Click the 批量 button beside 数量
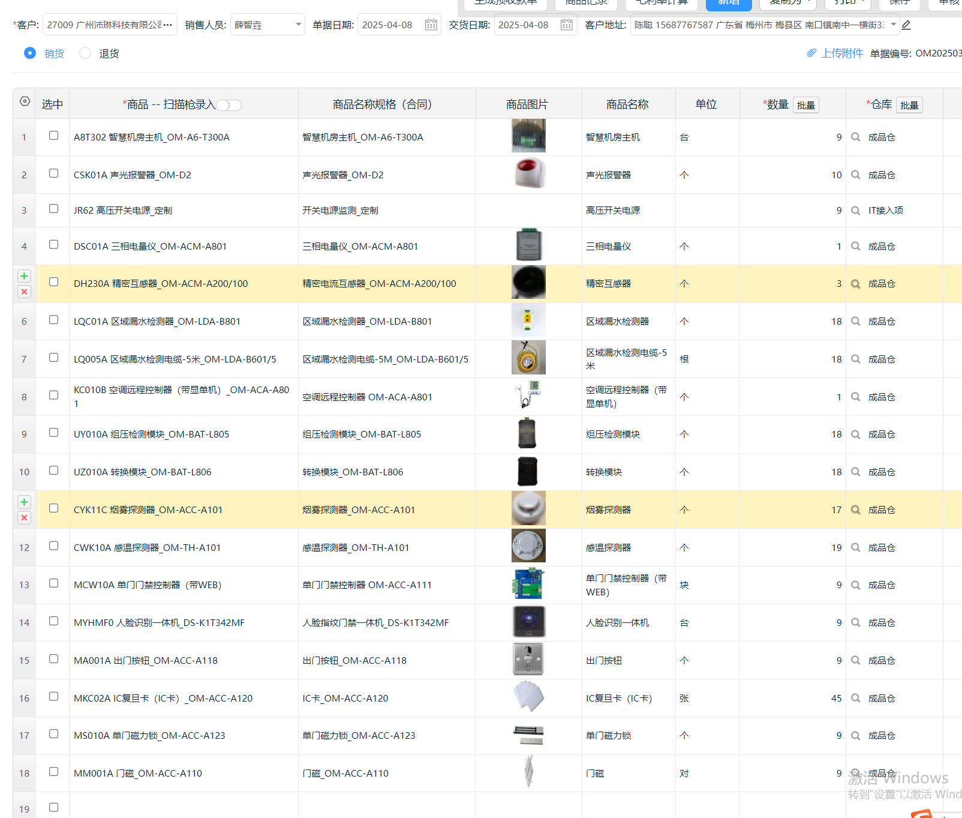Viewport: 962px width, 818px height. (x=806, y=105)
